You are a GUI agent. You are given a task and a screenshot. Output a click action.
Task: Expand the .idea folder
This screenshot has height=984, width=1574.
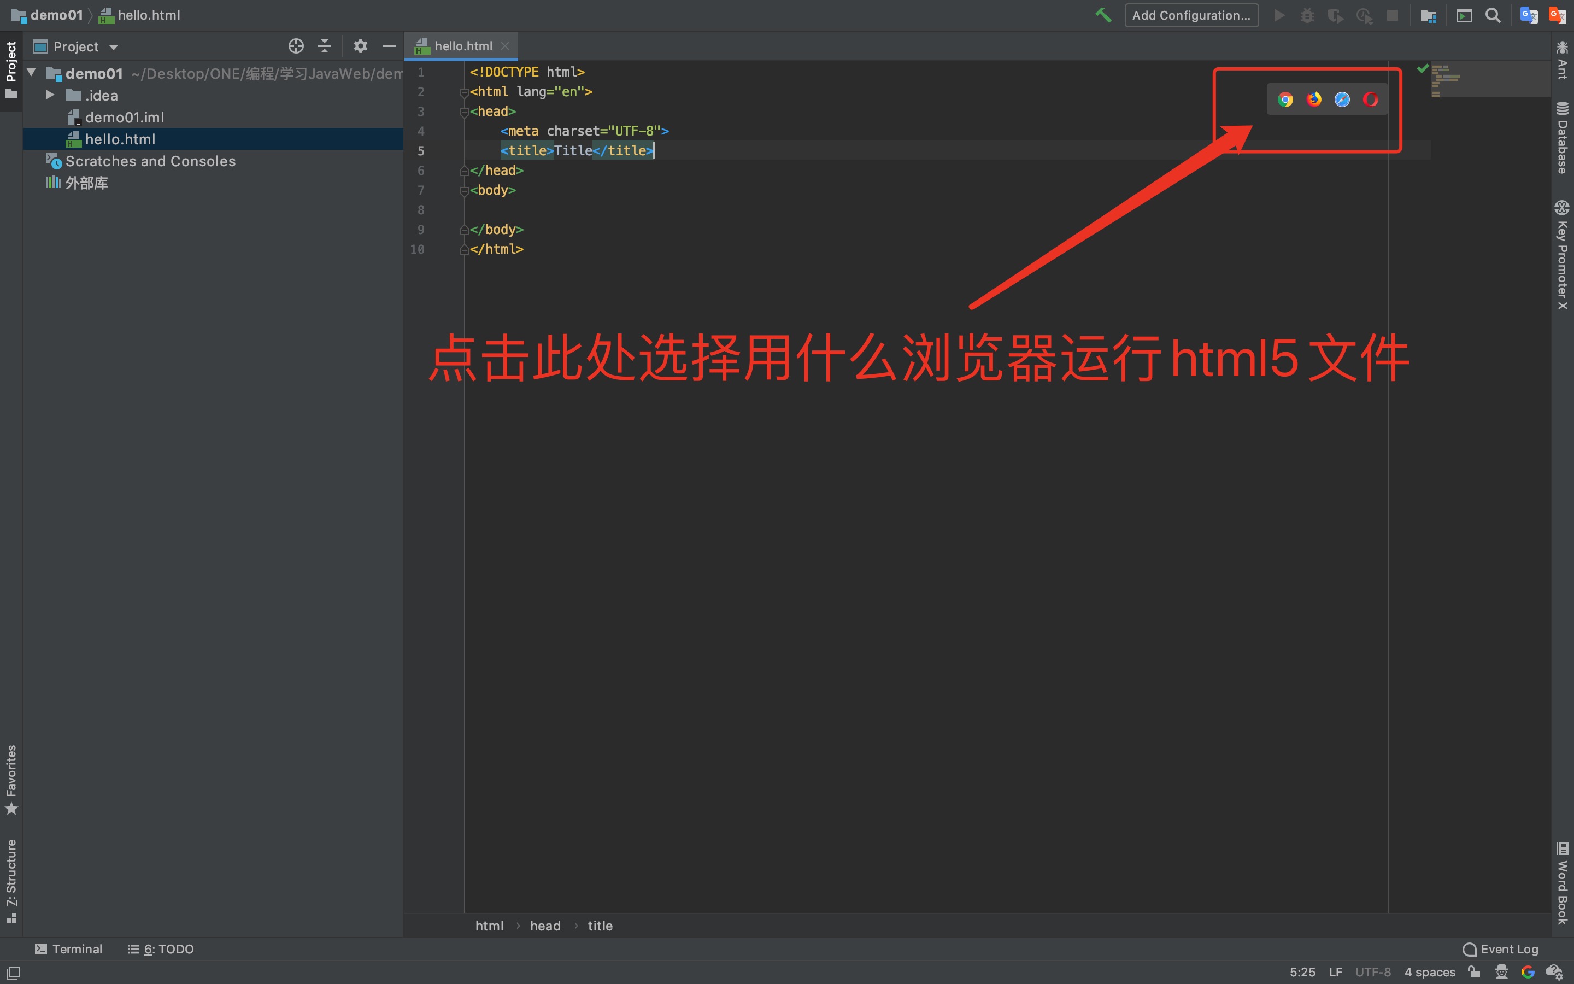(50, 95)
